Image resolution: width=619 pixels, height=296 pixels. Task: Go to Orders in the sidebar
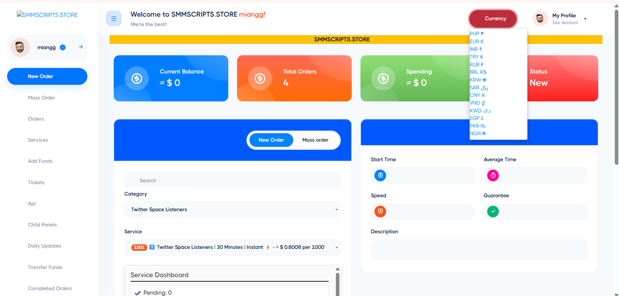point(36,119)
